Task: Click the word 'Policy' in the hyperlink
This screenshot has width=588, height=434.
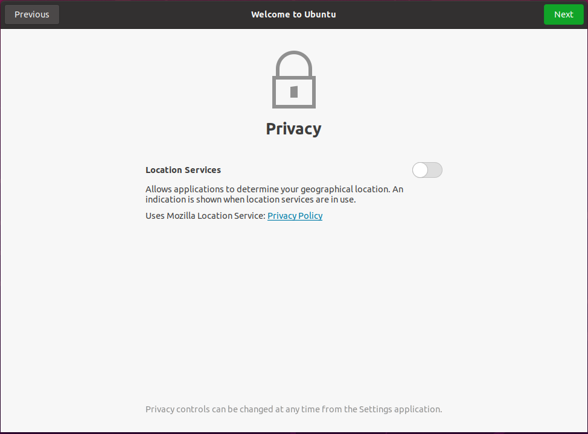Action: pyautogui.click(x=310, y=216)
